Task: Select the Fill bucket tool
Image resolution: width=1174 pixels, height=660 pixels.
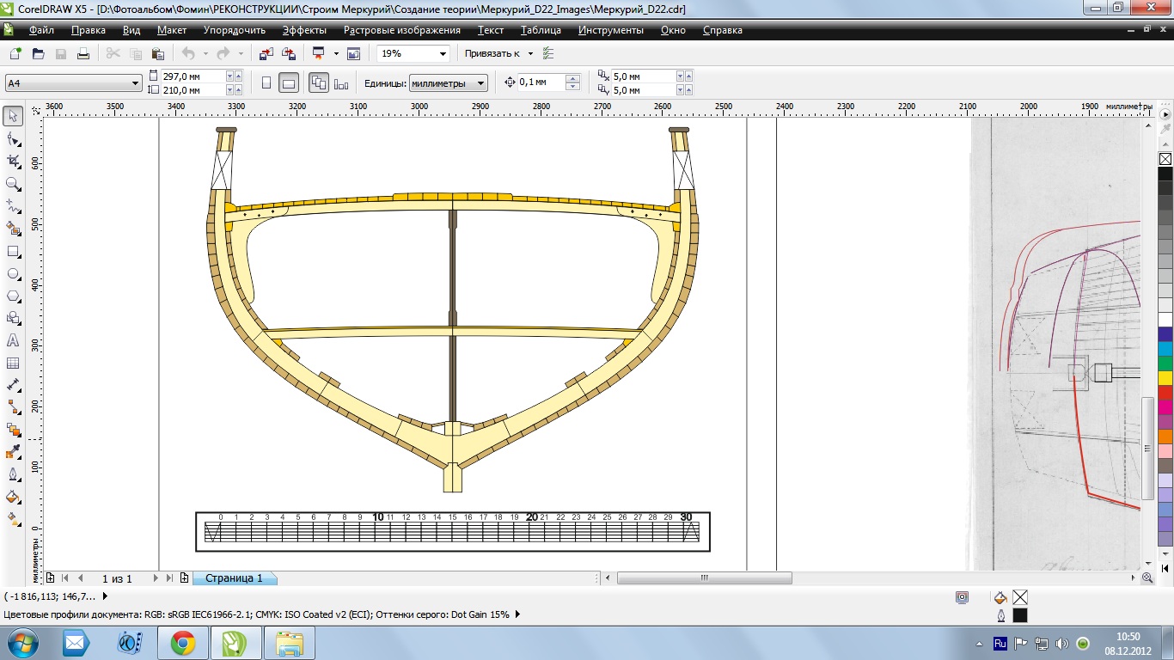Action: [x=13, y=497]
